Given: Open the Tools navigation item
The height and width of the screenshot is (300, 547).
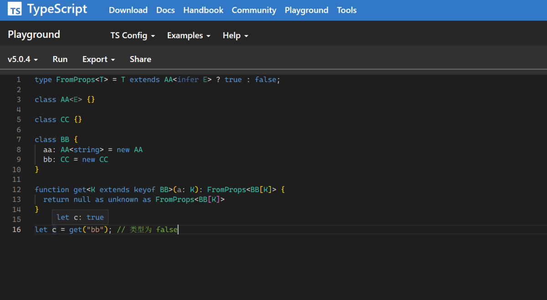Looking at the screenshot, I should (x=347, y=10).
